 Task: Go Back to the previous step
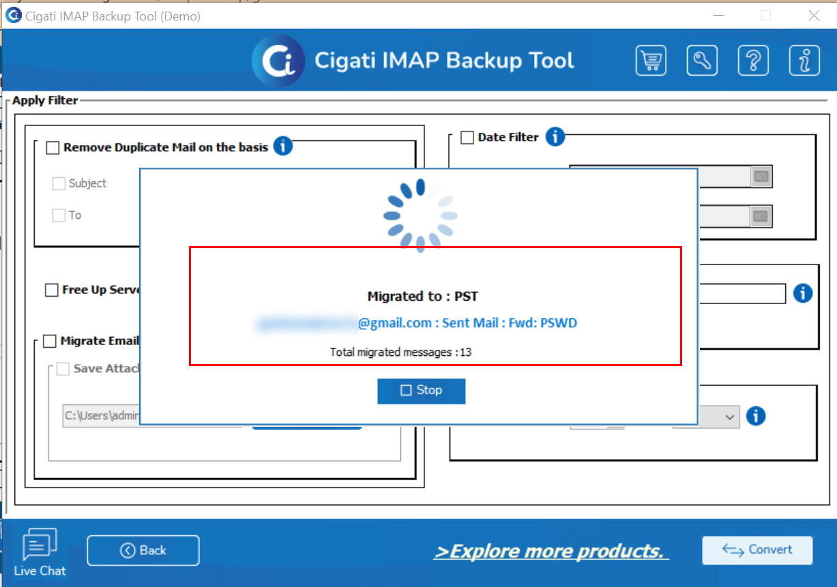coord(143,550)
